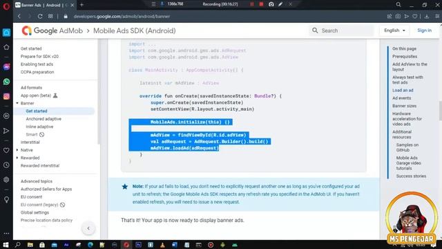
Task: Open Authorized Sellers for Apps page
Action: 46,189
